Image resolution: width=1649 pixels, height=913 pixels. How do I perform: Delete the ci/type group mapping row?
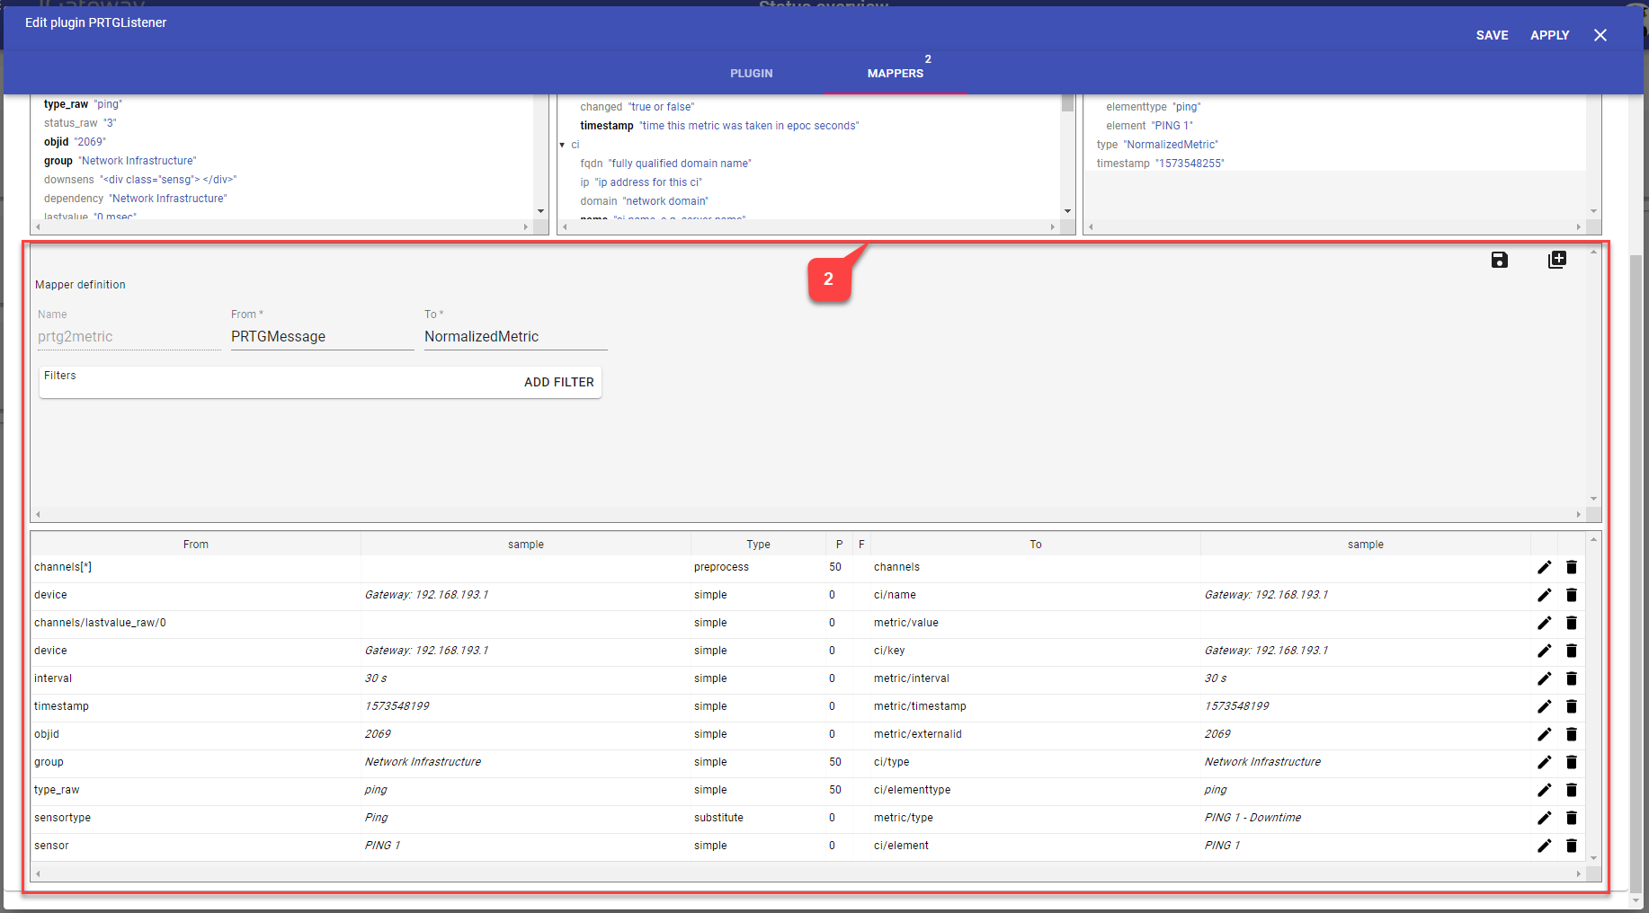pos(1571,762)
